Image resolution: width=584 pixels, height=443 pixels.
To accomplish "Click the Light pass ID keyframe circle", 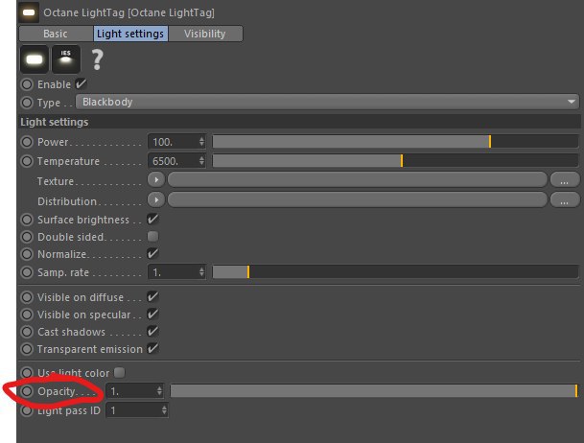I will (x=27, y=410).
